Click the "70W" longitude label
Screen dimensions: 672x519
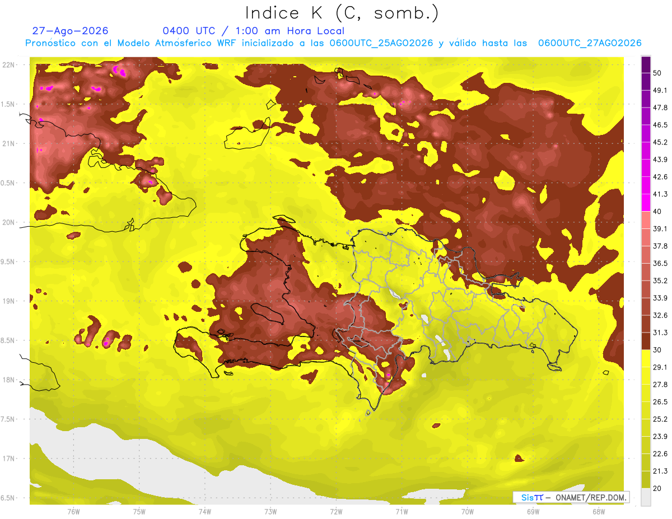pos(468,511)
